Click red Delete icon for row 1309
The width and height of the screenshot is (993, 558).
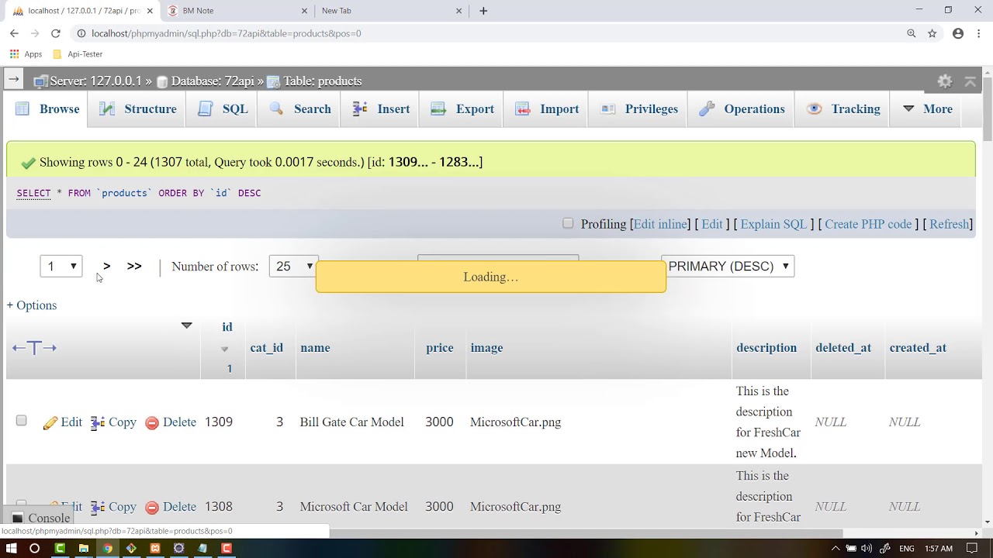pos(152,422)
